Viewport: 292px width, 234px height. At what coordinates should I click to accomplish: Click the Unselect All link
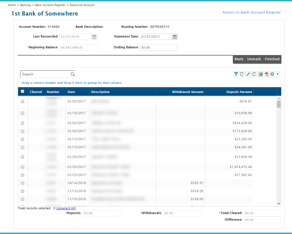click(66, 208)
